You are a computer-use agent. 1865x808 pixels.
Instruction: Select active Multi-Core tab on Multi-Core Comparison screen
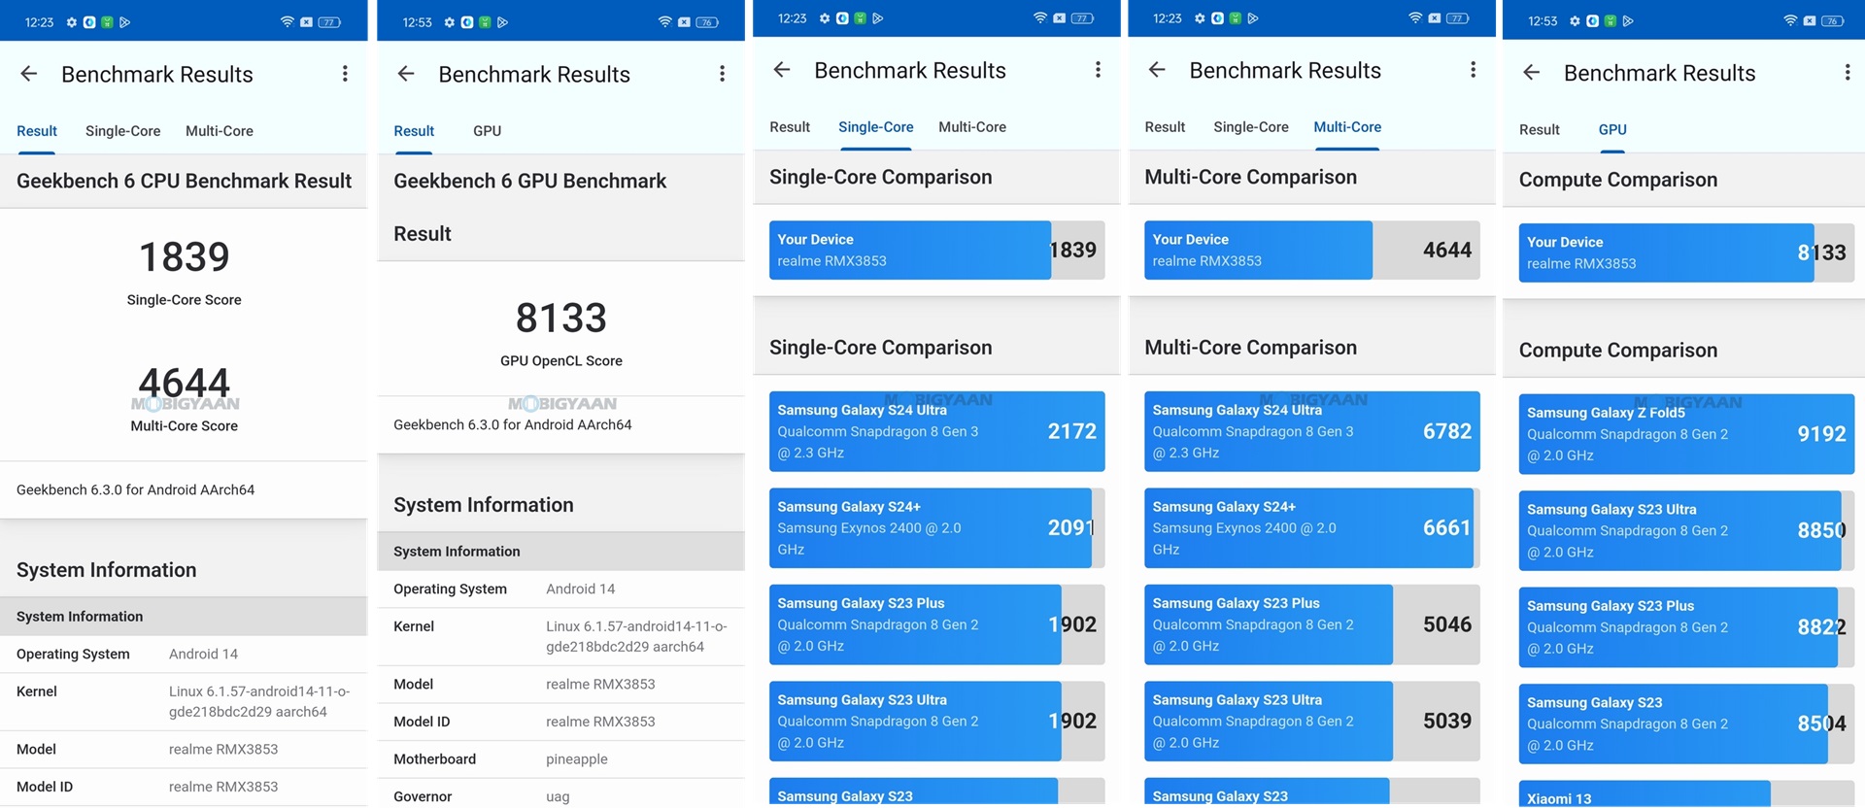[x=1347, y=127]
